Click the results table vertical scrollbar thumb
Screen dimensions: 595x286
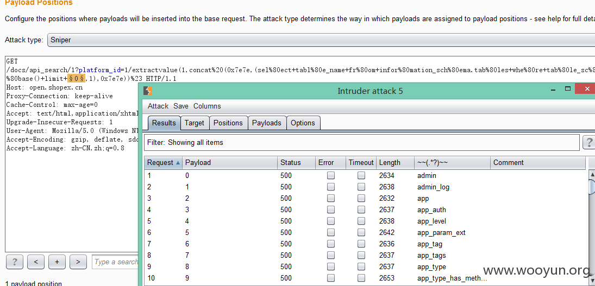tap(592, 186)
